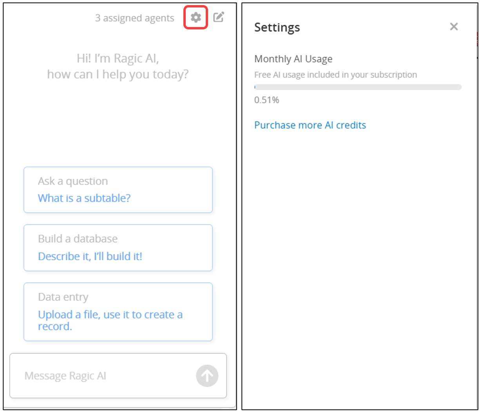This screenshot has height=413, width=480.
Task: Click the 0.51% usage percentage
Action: pos(266,100)
